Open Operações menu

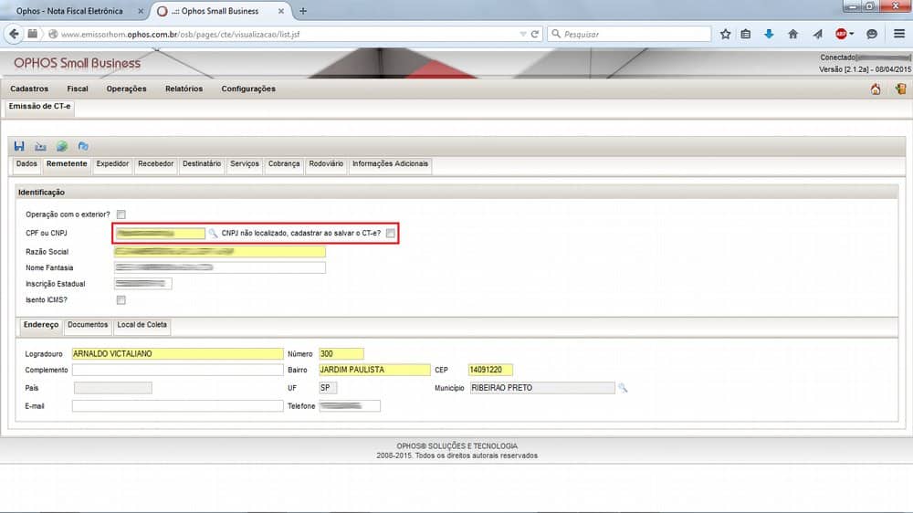pos(126,89)
